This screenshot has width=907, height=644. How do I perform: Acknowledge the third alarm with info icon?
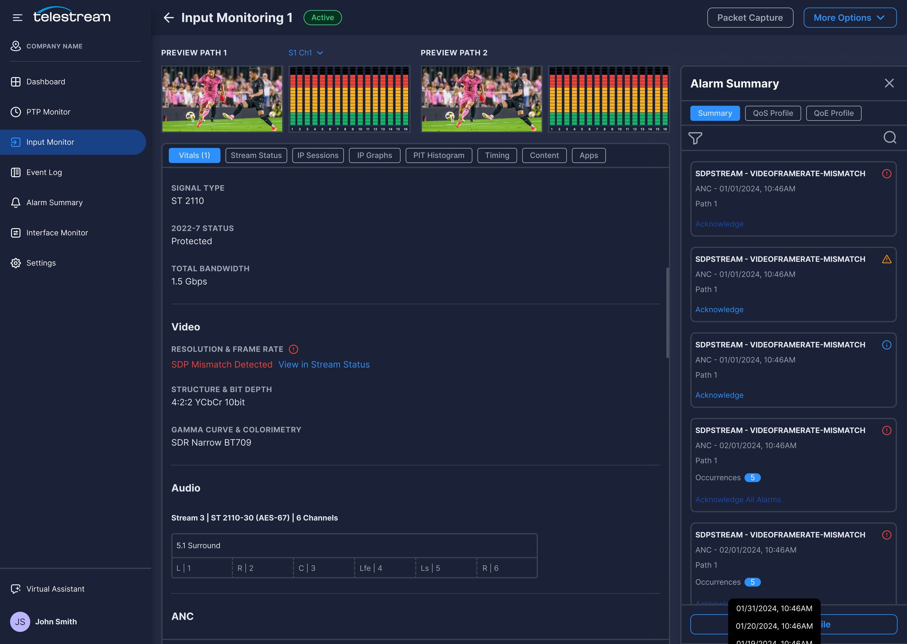[x=719, y=395]
